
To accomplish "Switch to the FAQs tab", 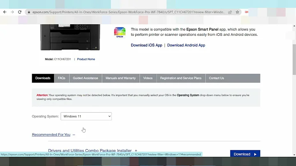I will click(62, 78).
